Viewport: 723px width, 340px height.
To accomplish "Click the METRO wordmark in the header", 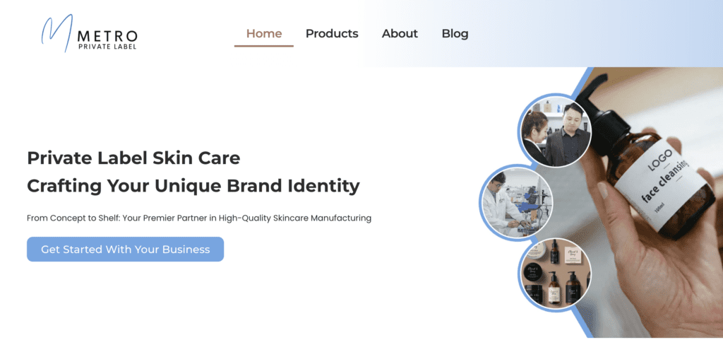I will [x=108, y=36].
